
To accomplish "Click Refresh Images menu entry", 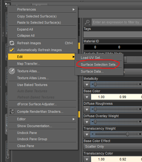I will [42, 43].
